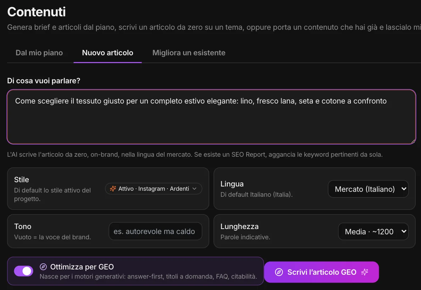The width and height of the screenshot is (421, 290).
Task: Click the "Parole indicative." hint text
Action: 245,237
